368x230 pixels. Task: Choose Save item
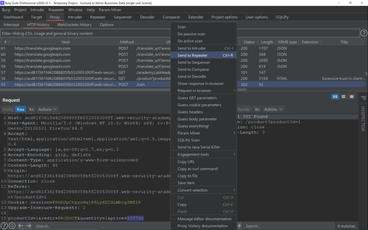click(203, 183)
